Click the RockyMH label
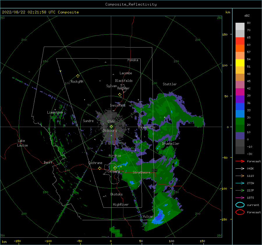The height and width of the screenshot is (245, 262). (x=77, y=82)
